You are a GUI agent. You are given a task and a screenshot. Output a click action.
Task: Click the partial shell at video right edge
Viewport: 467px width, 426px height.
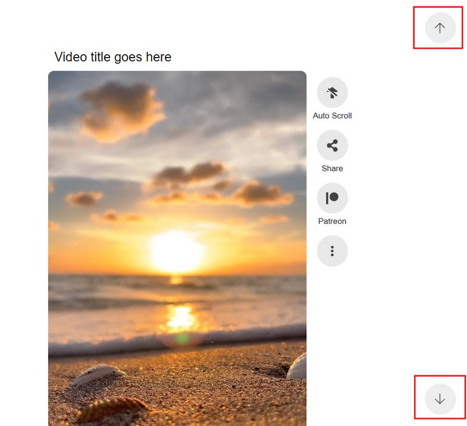click(297, 366)
